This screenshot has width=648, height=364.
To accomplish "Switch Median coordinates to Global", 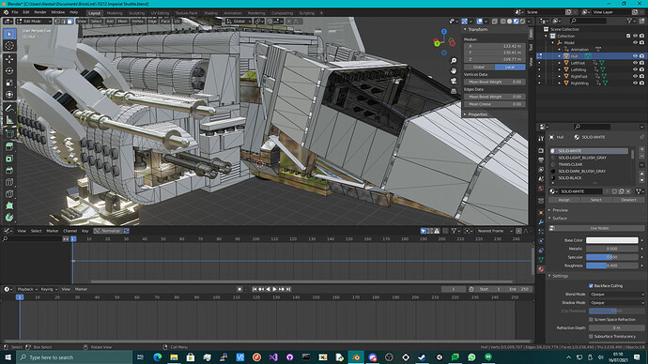I will 479,67.
